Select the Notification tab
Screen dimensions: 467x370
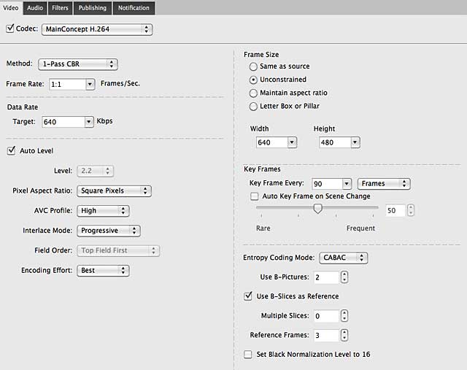coord(134,8)
